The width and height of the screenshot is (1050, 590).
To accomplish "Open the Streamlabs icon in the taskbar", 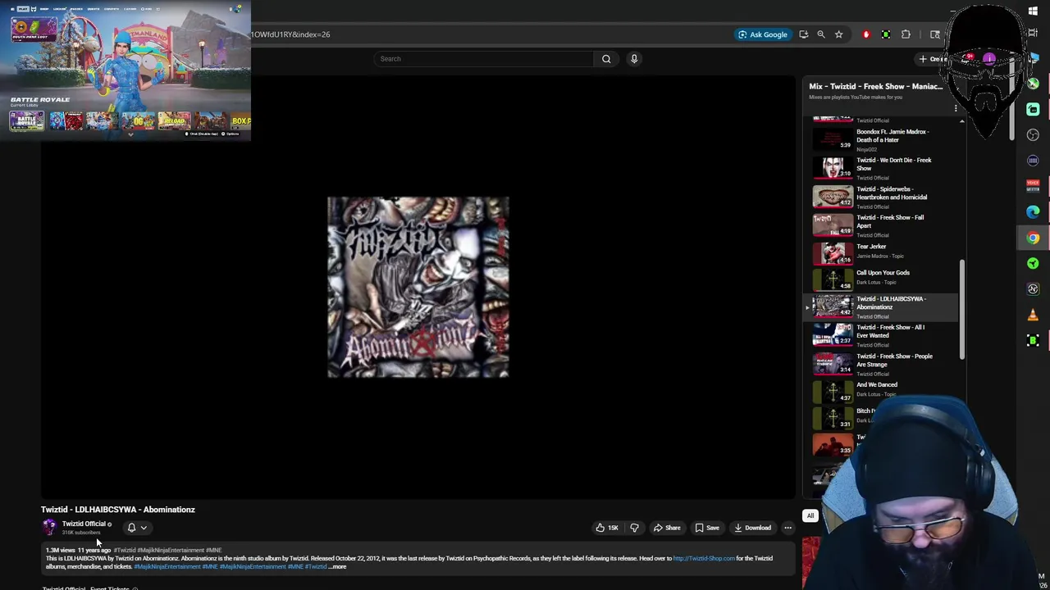I will (x=1033, y=110).
